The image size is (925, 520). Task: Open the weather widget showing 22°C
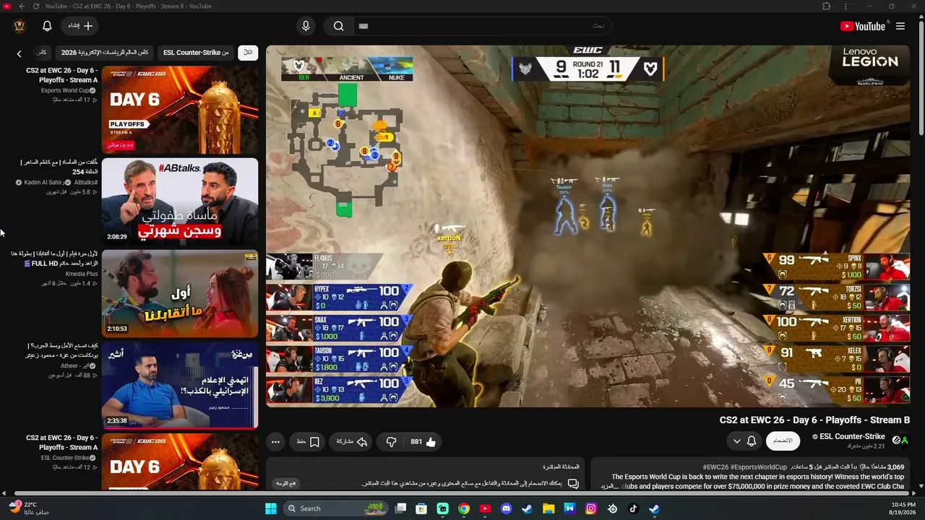29,508
